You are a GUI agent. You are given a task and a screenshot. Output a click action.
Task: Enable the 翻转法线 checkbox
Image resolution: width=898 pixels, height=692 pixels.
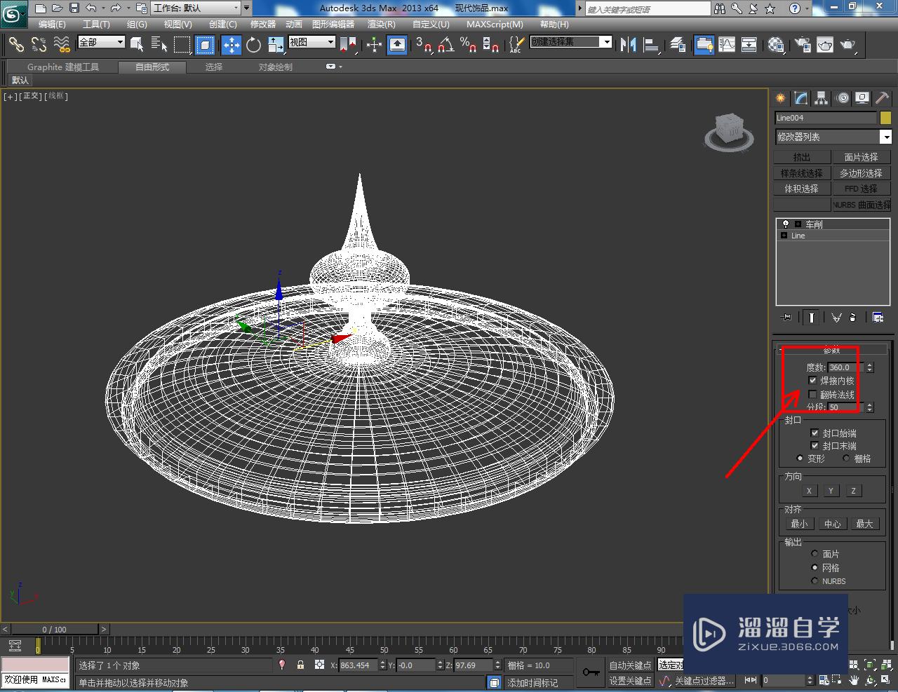812,395
